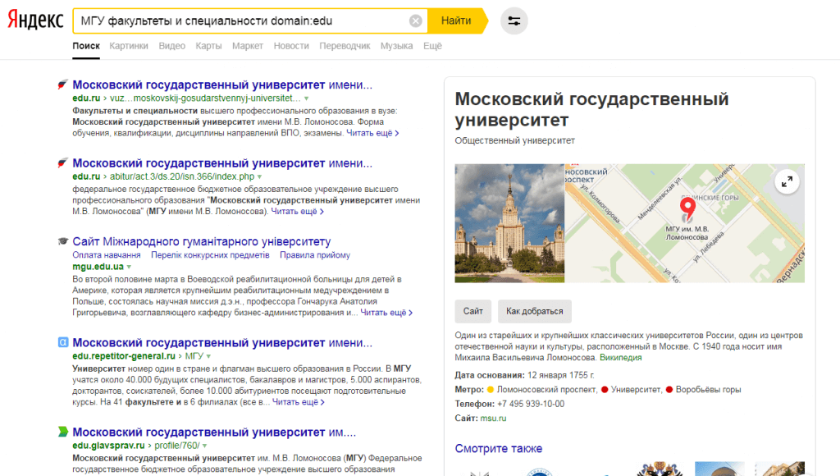Open the Переводчик tab
Image resolution: width=840 pixels, height=476 pixels.
click(x=345, y=46)
